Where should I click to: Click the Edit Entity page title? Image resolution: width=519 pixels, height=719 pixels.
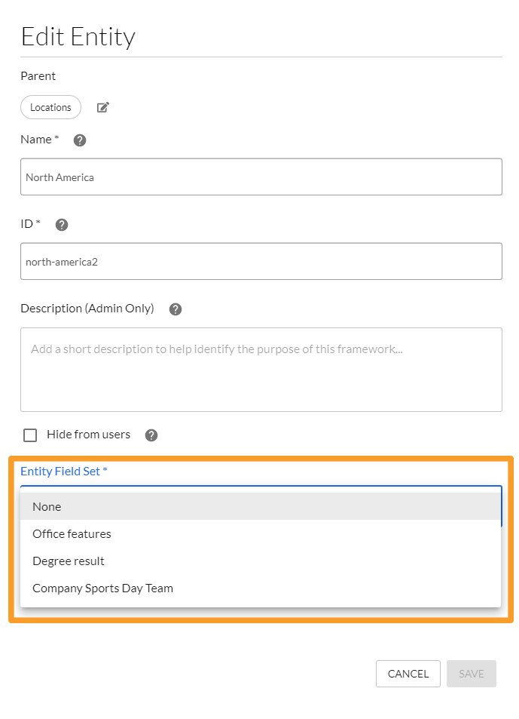[x=78, y=35]
